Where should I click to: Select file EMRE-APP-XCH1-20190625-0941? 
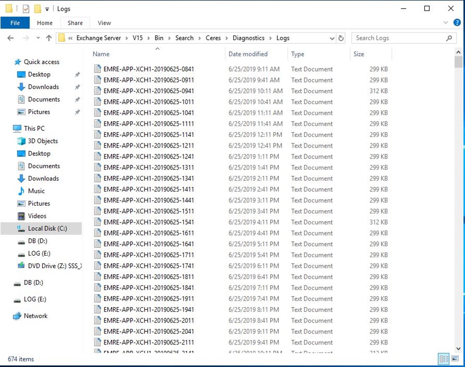[x=149, y=91]
